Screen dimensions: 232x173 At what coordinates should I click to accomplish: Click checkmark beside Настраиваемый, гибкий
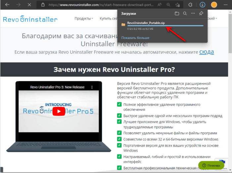coord(119,156)
